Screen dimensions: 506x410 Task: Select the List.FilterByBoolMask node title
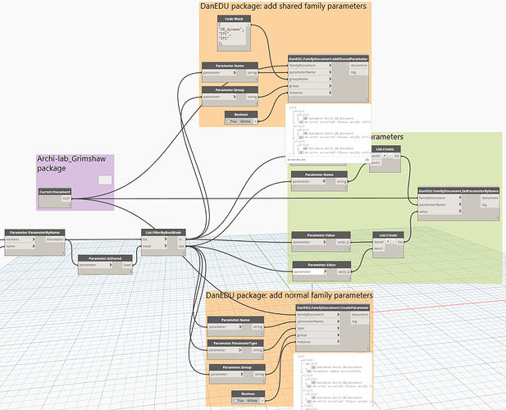click(164, 232)
